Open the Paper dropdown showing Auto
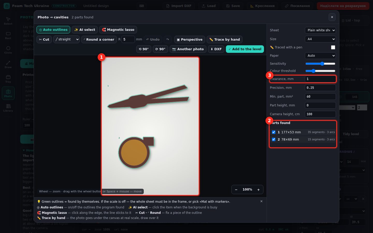The image size is (373, 233). click(x=320, y=56)
